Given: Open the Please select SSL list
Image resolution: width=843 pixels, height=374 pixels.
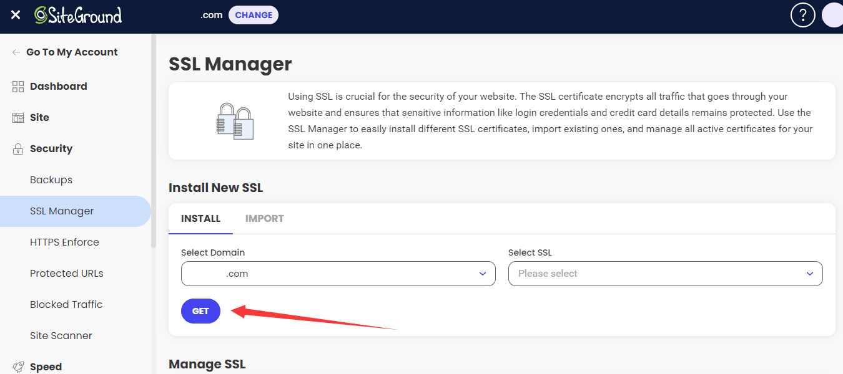Looking at the screenshot, I should coord(666,274).
